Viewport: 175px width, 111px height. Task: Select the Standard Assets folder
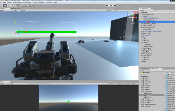click(150, 105)
